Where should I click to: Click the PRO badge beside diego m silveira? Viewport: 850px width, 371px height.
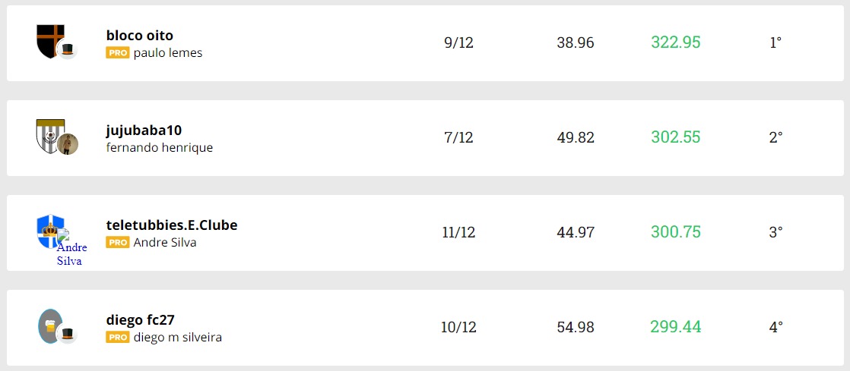point(117,338)
